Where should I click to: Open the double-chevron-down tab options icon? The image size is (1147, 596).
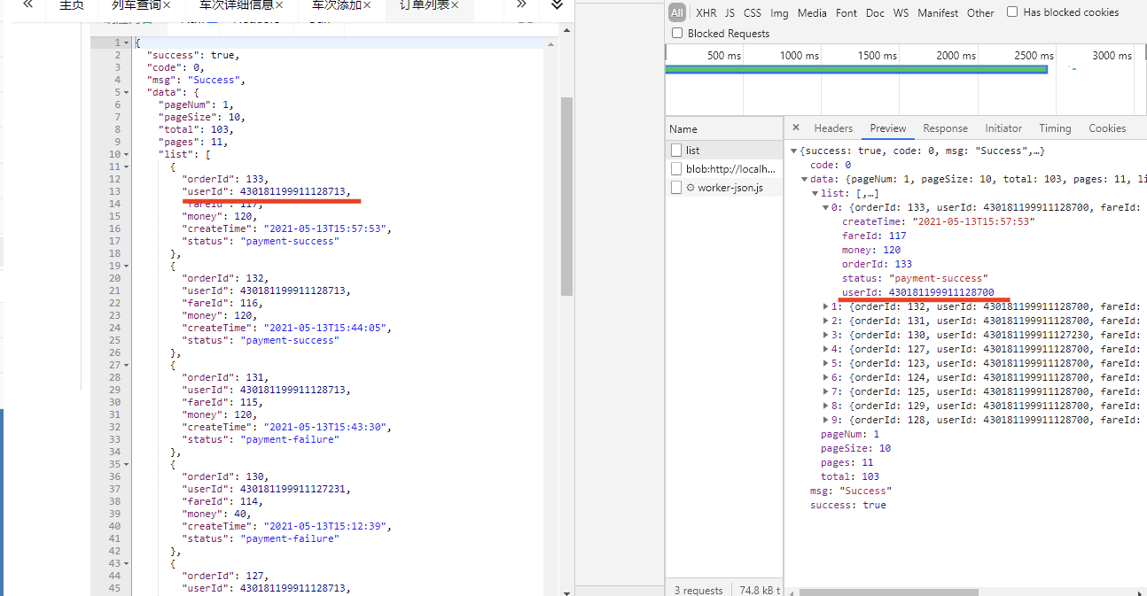click(557, 4)
